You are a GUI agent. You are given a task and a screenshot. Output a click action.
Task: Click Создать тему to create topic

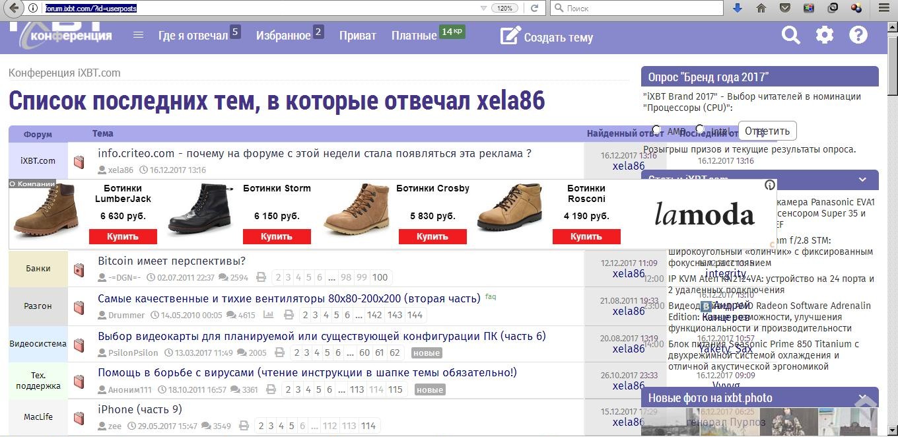point(547,36)
